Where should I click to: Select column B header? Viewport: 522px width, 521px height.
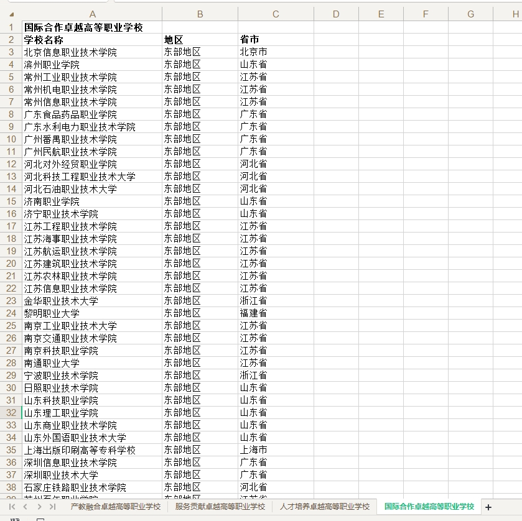tap(200, 14)
